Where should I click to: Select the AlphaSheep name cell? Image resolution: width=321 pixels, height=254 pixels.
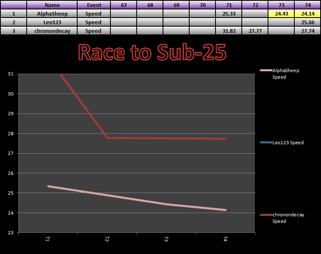52,14
